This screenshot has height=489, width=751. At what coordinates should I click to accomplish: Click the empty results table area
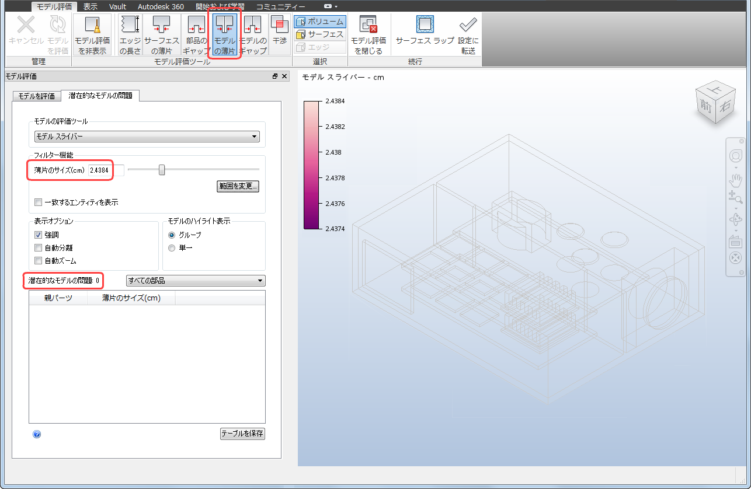click(x=147, y=364)
